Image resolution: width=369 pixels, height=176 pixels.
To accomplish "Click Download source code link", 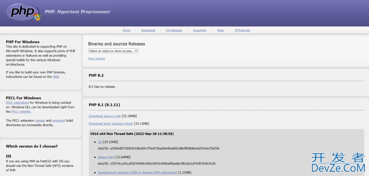I will coord(105,116).
